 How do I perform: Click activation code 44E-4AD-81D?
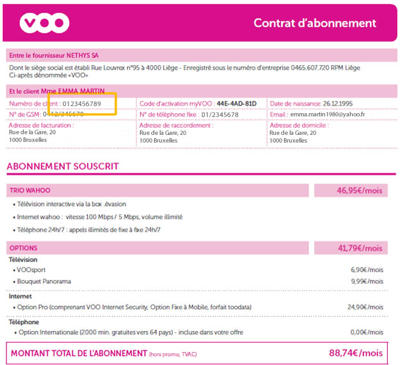click(x=236, y=104)
